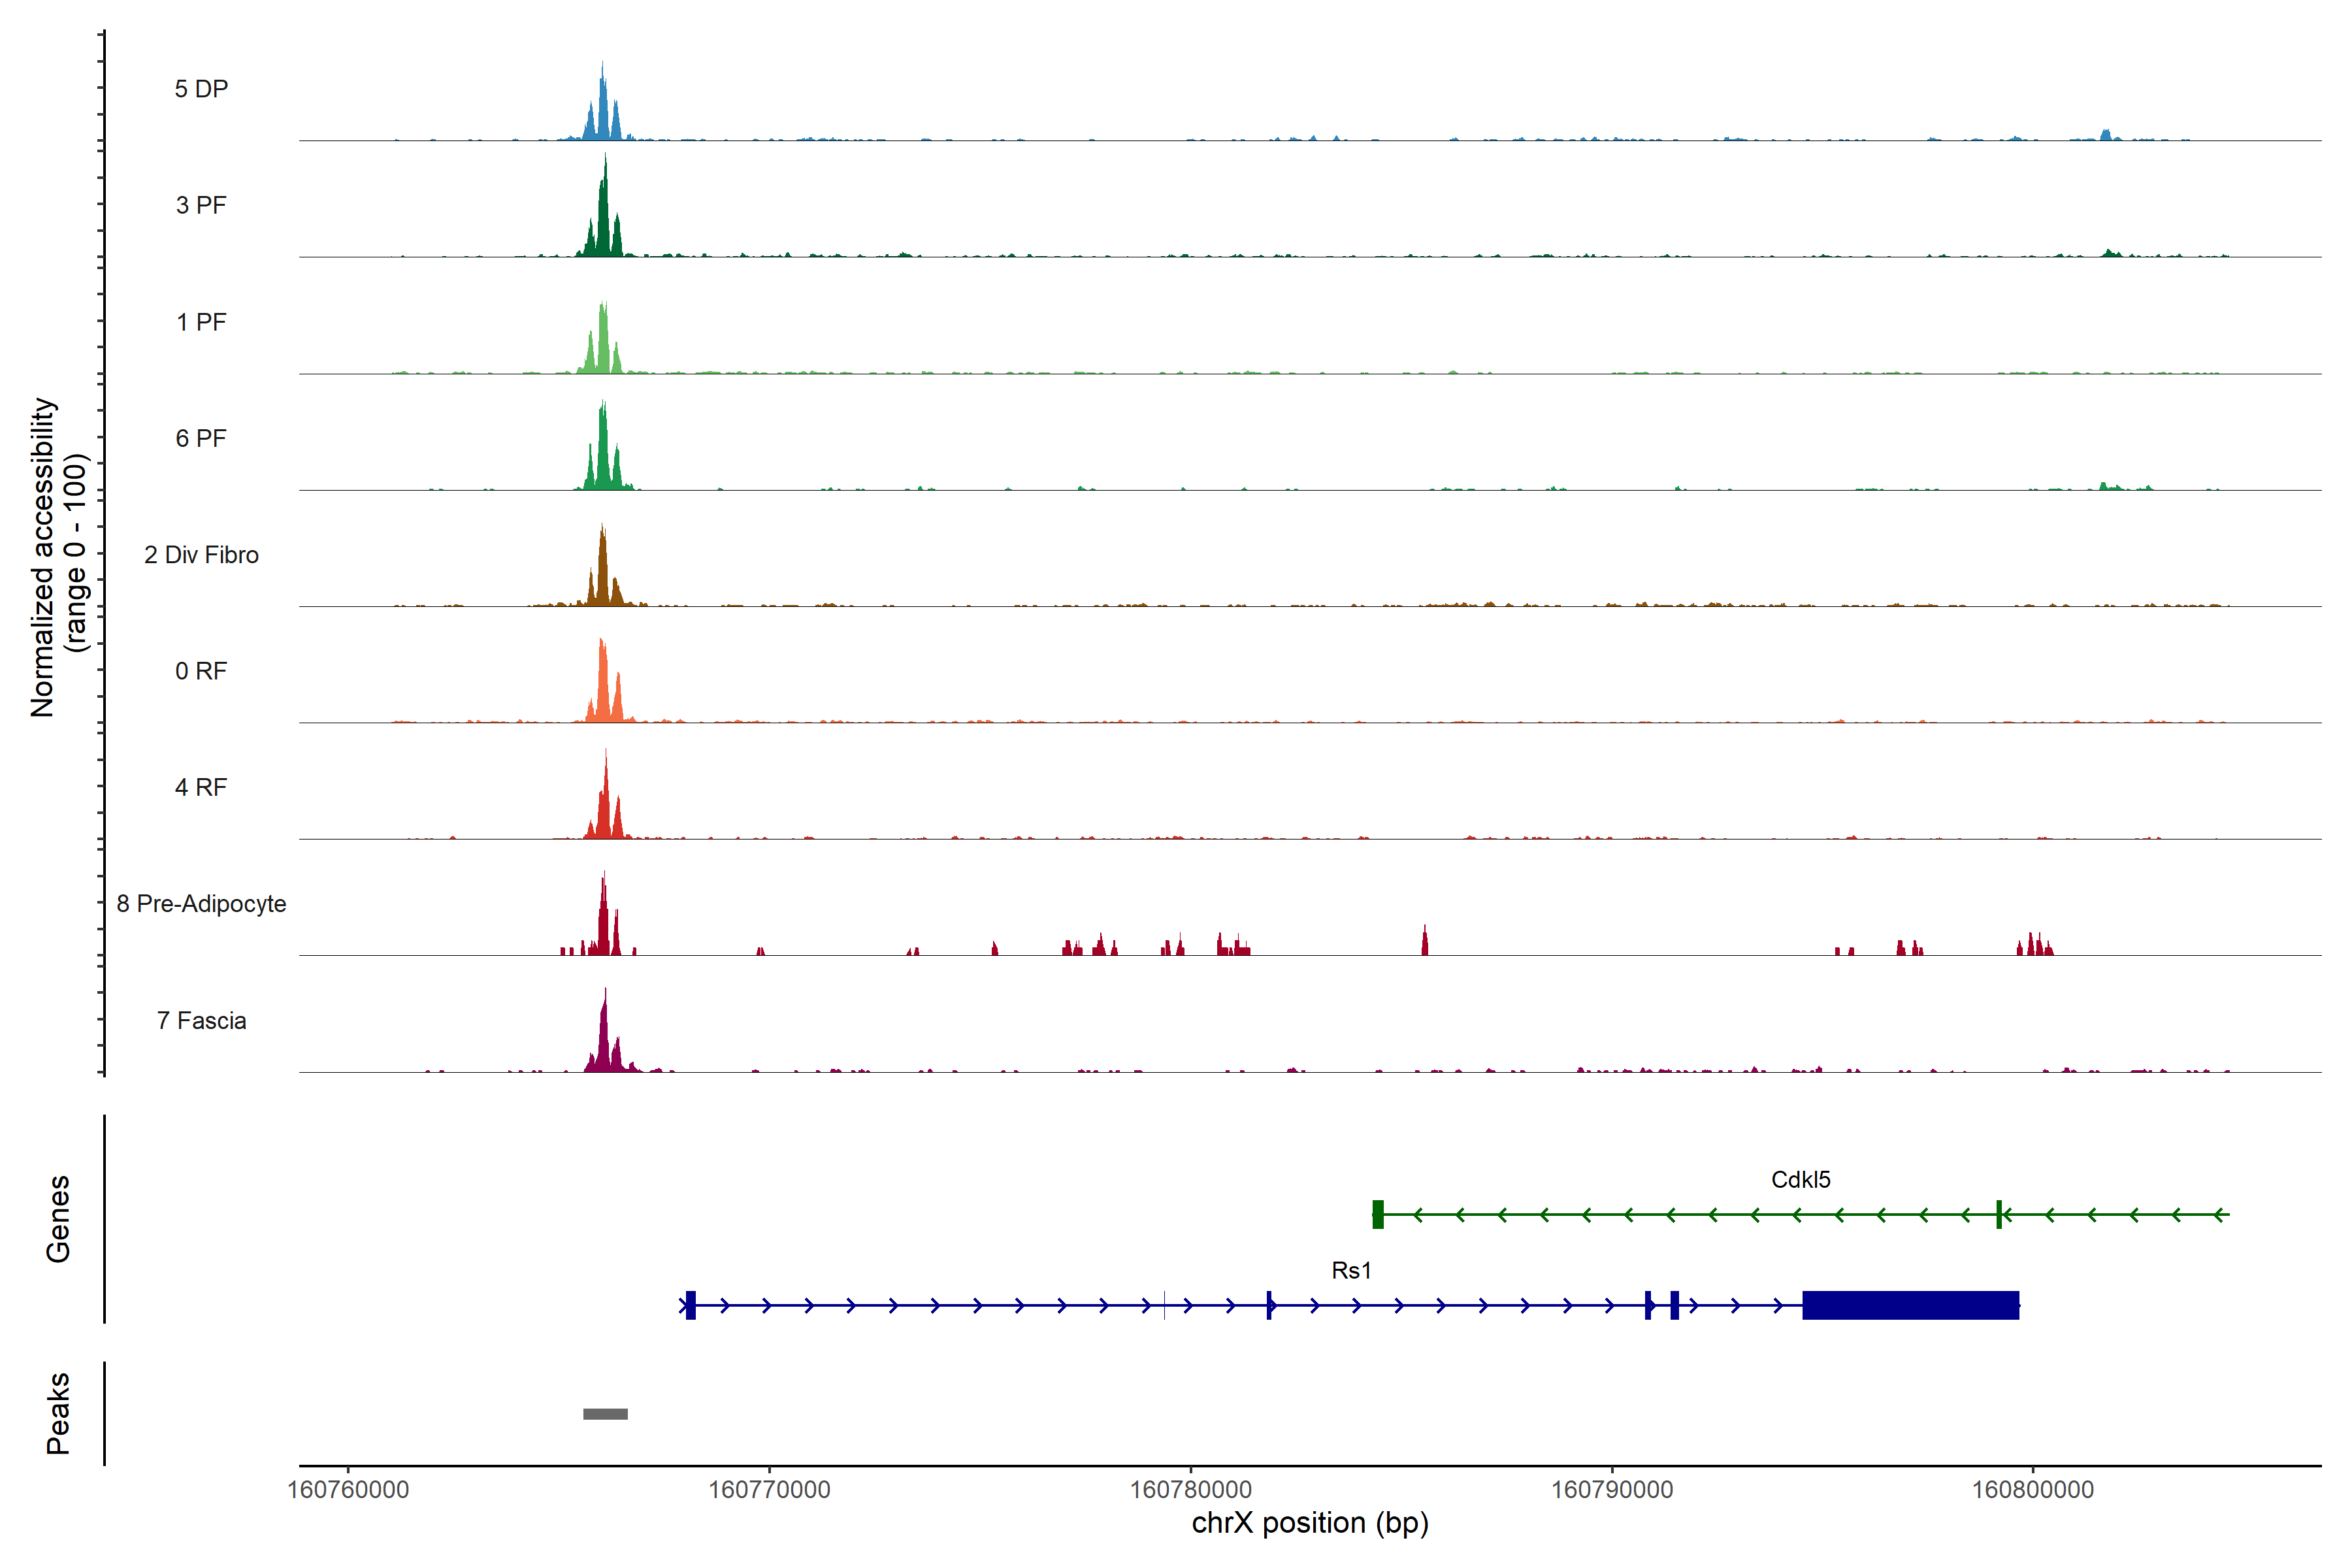Select the 4 RF track label
Viewport: 2352px width, 1568px height.
[201, 787]
